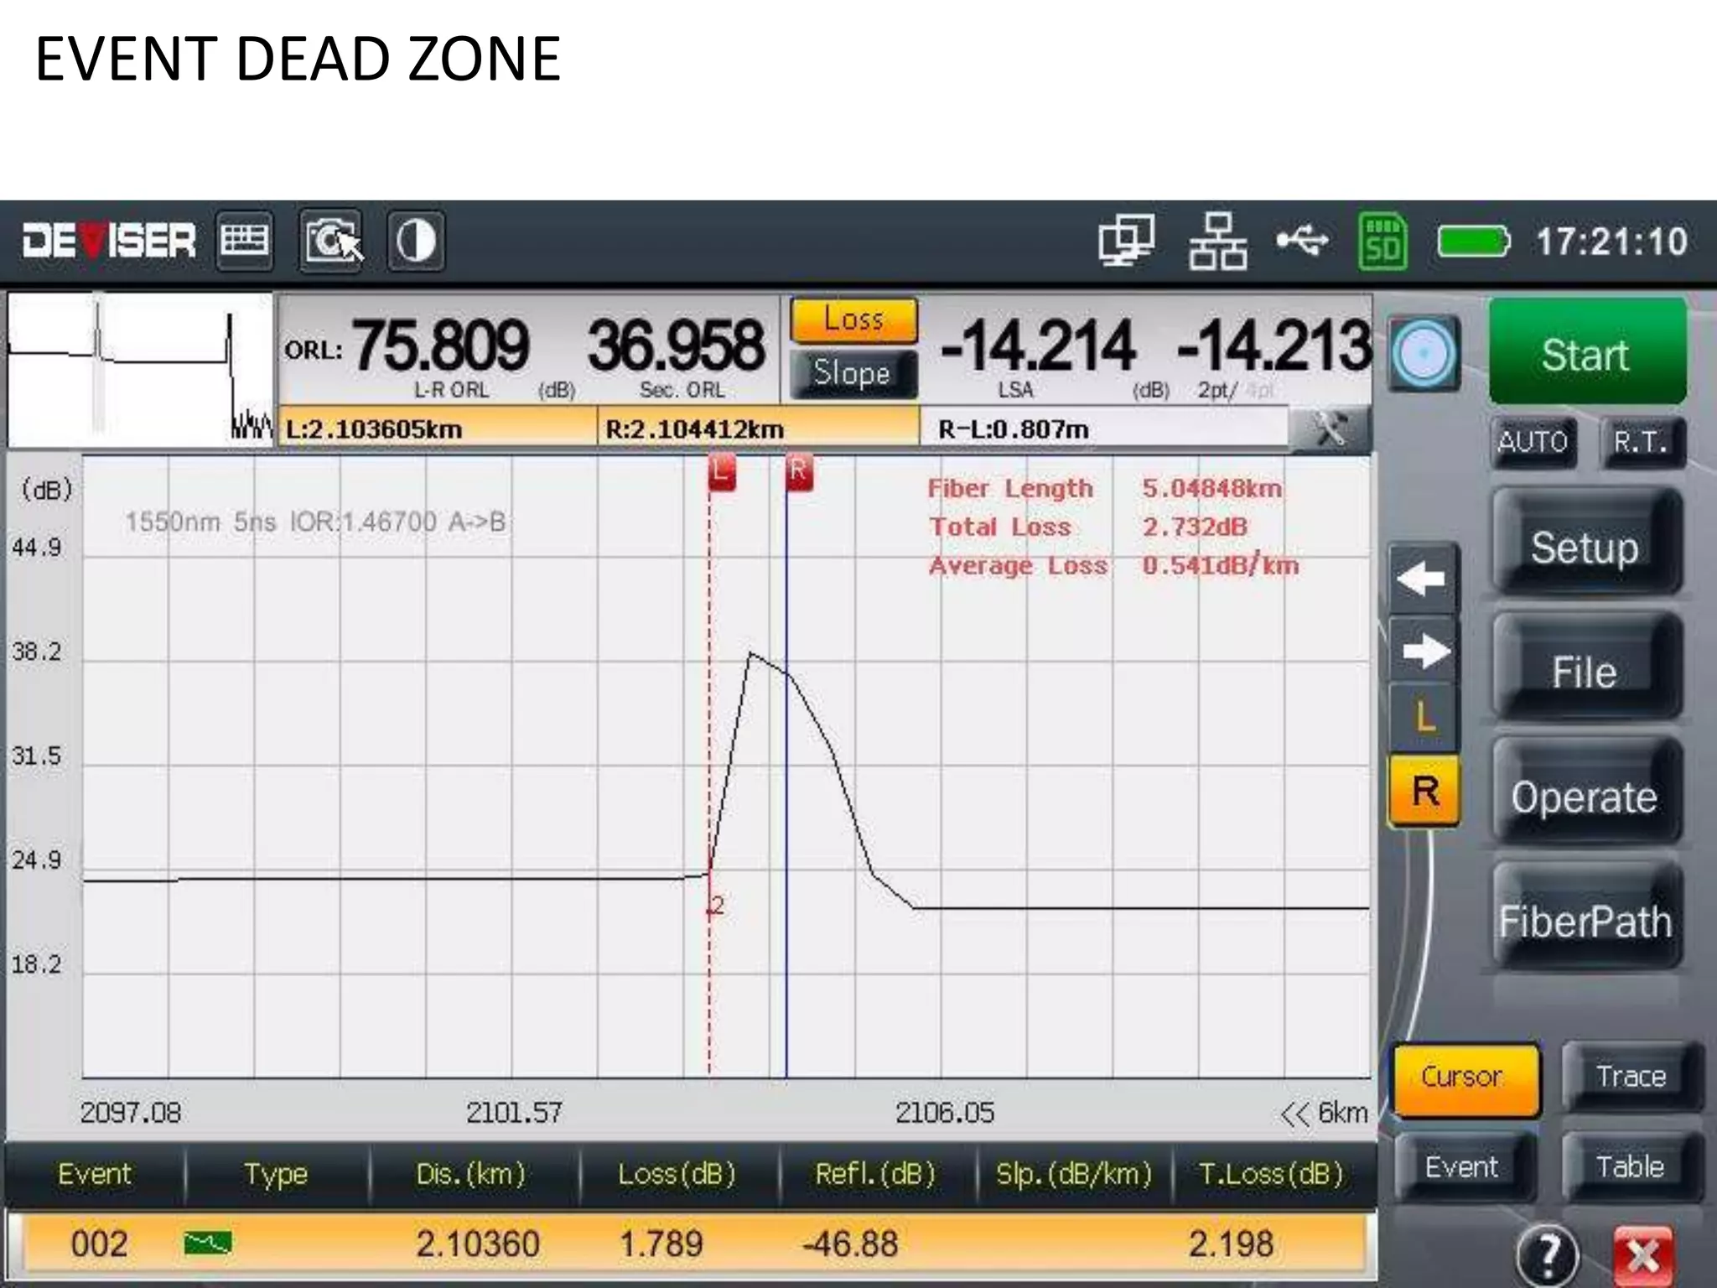Tap the round blue laser indicator button
This screenshot has width=1717, height=1288.
(1424, 353)
